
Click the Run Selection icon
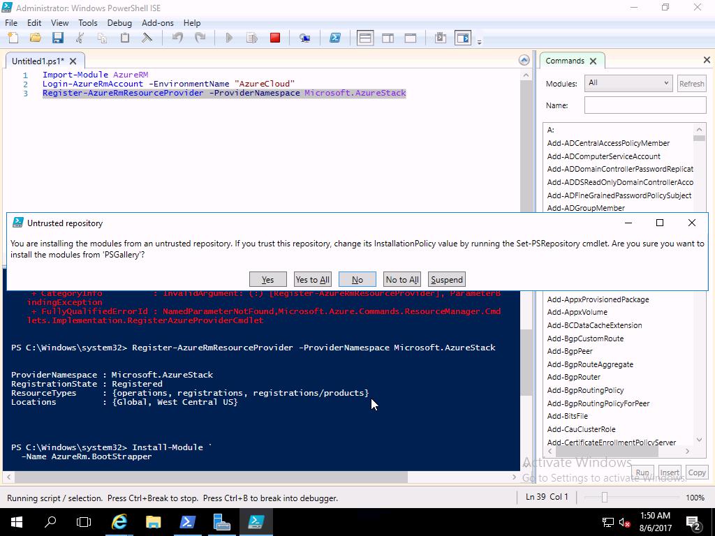[252, 38]
